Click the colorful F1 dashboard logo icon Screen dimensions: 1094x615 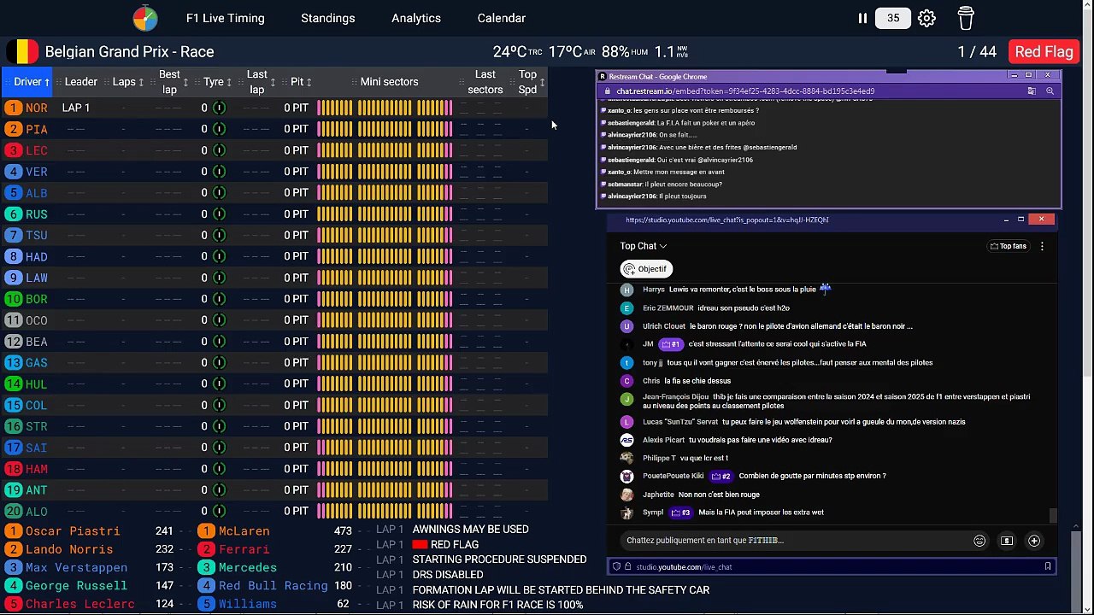click(x=145, y=18)
